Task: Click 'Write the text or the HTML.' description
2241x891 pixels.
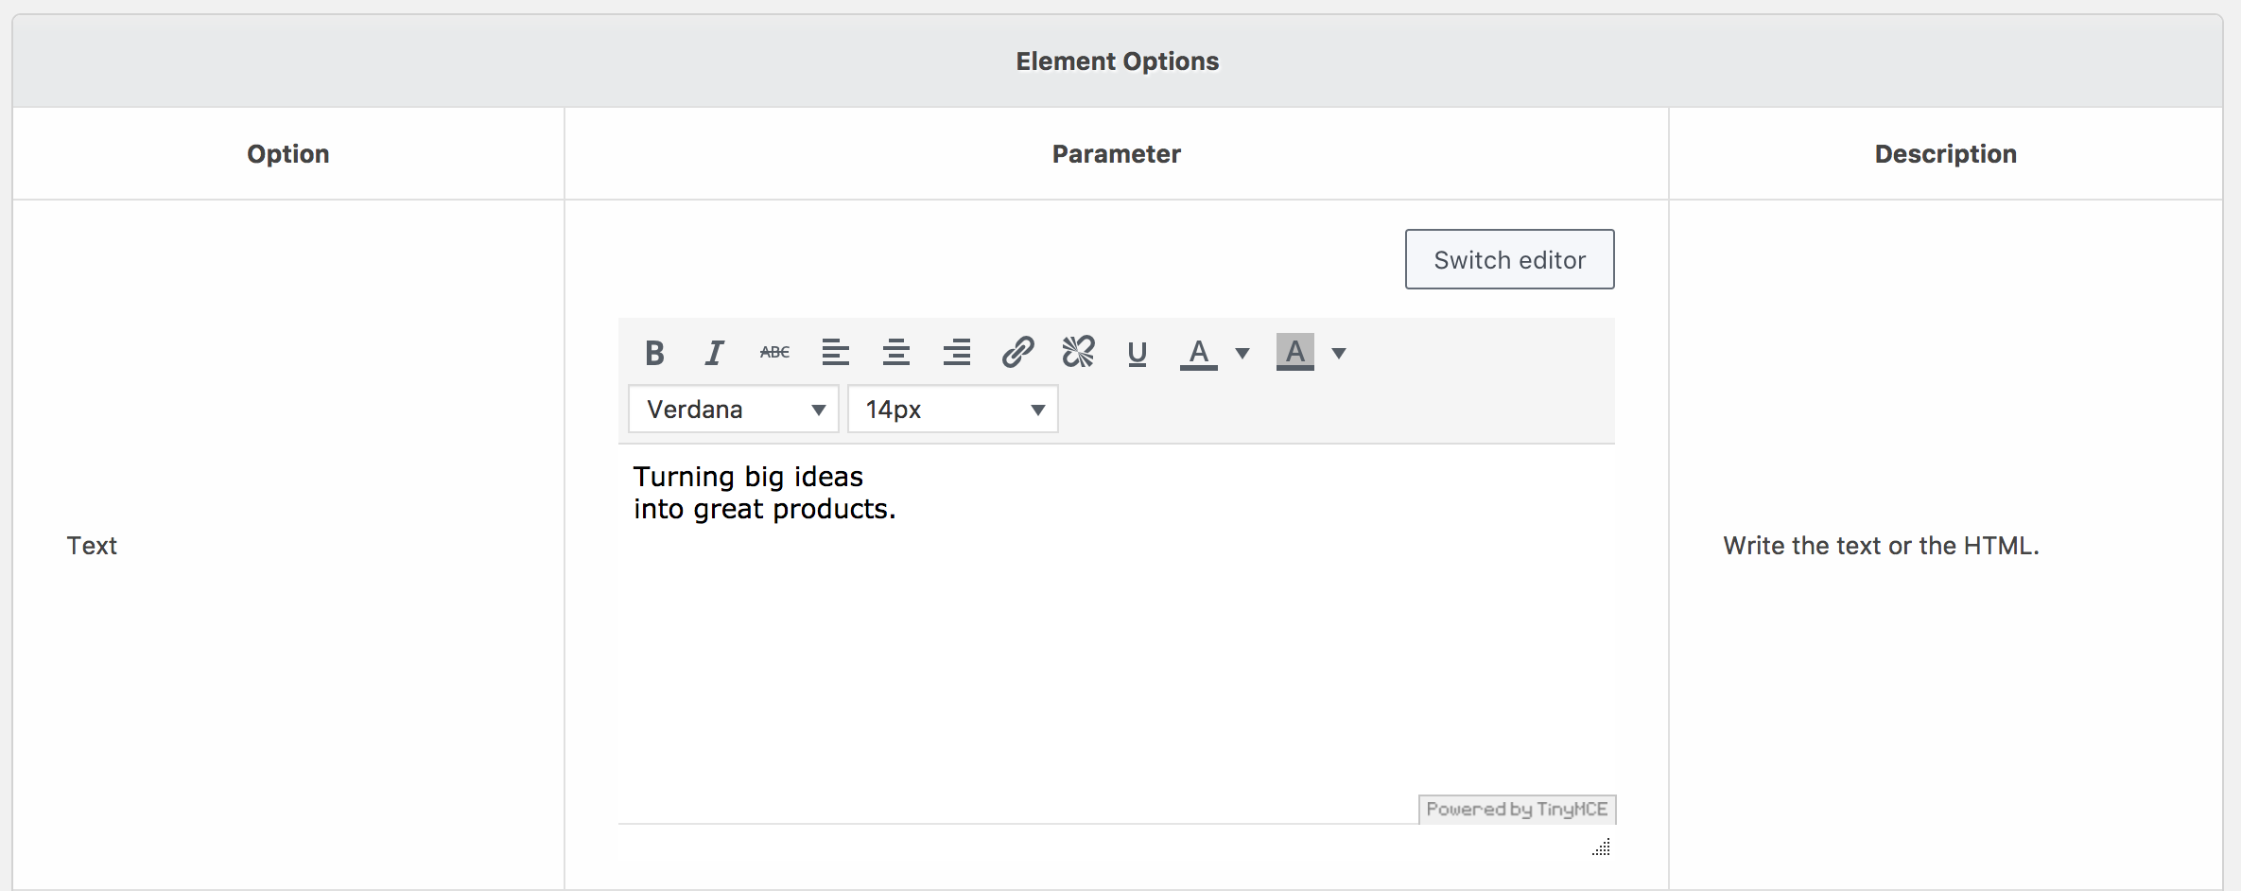Action: tap(1881, 546)
